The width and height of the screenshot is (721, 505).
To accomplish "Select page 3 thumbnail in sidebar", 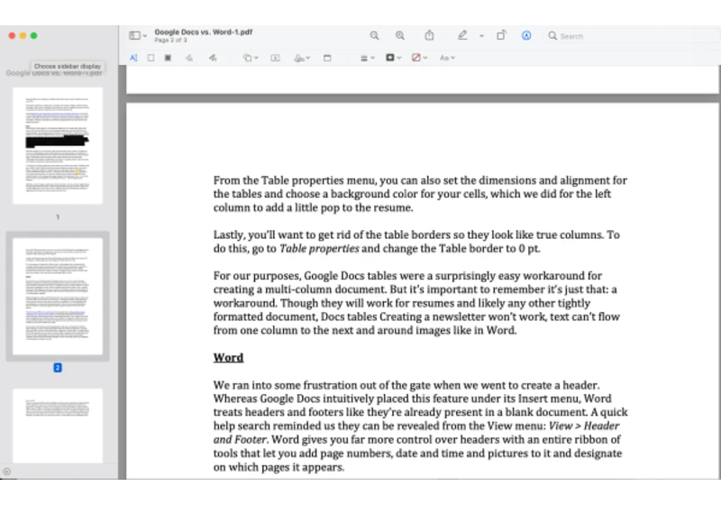I will [58, 426].
